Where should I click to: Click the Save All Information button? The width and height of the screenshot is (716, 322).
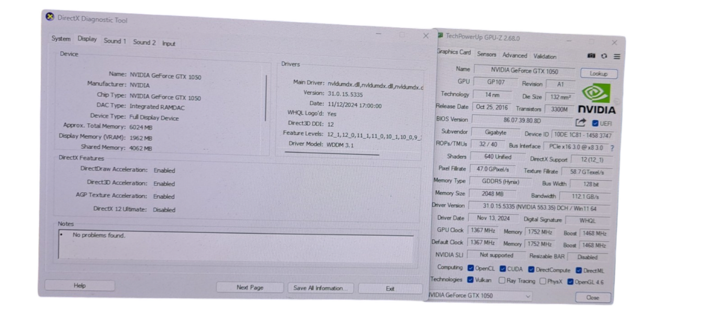321,288
